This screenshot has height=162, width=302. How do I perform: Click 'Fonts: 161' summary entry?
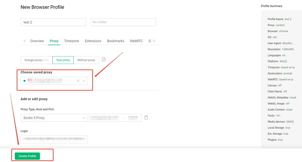[x=274, y=116]
